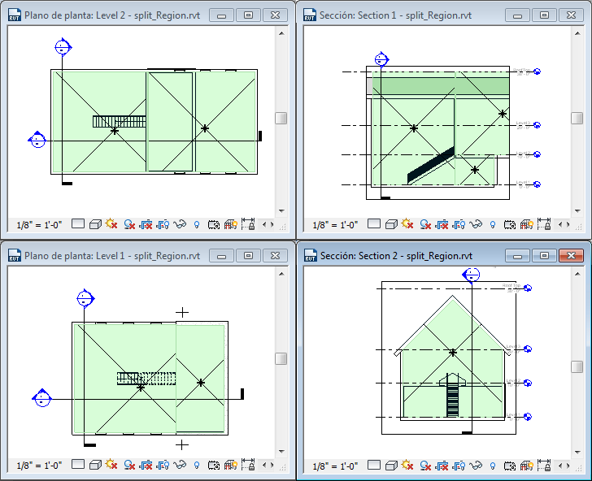Select Level 1 level head in Section 2 view
592x481 pixels.
tap(529, 417)
